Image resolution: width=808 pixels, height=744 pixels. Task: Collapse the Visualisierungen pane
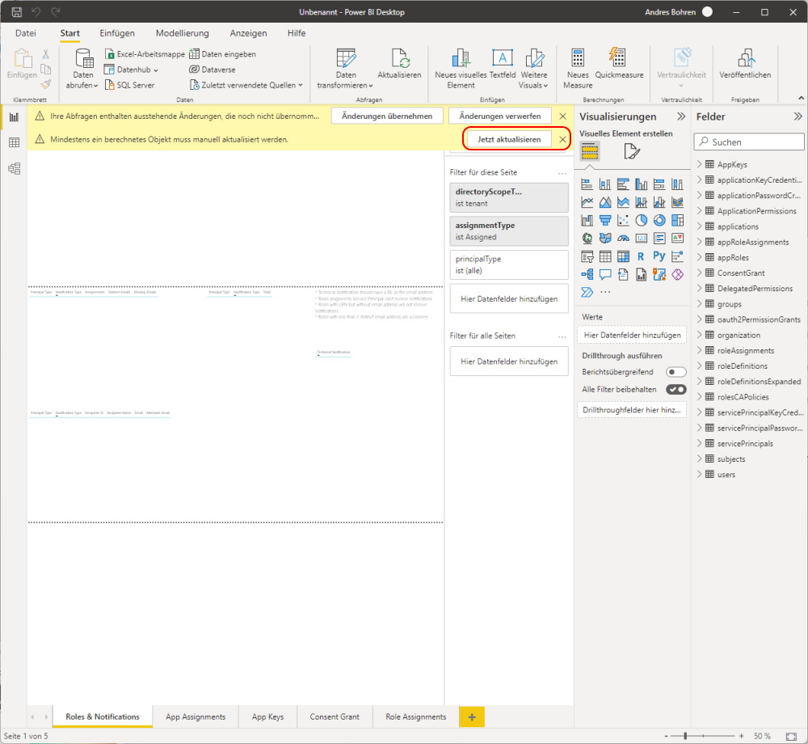(681, 116)
